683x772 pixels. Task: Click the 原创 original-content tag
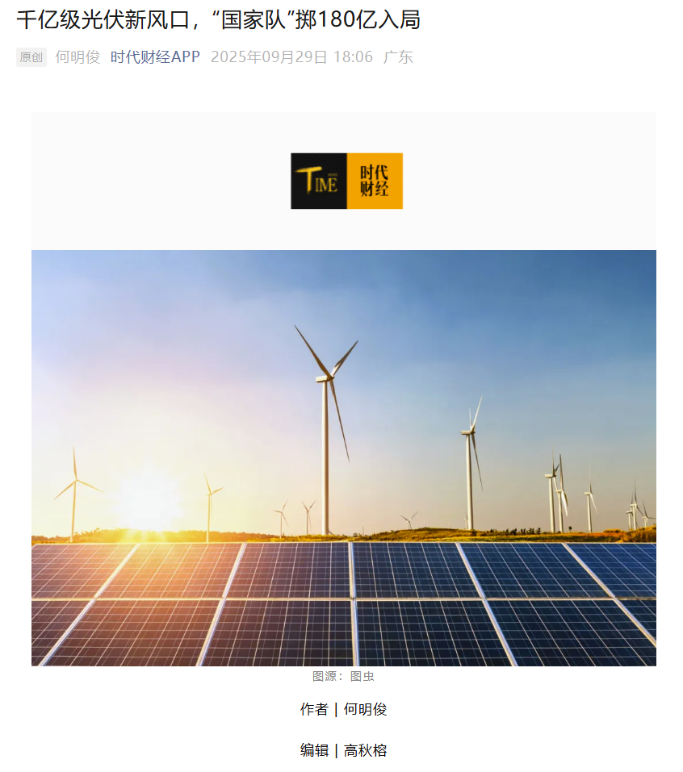tap(31, 57)
